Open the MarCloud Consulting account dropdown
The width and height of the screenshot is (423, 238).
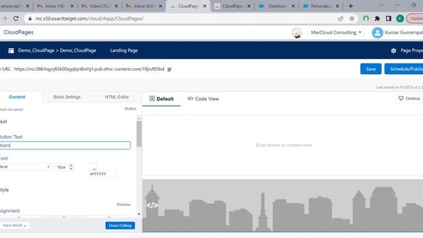tap(336, 32)
